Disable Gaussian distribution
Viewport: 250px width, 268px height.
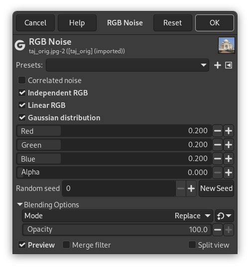tap(22, 117)
